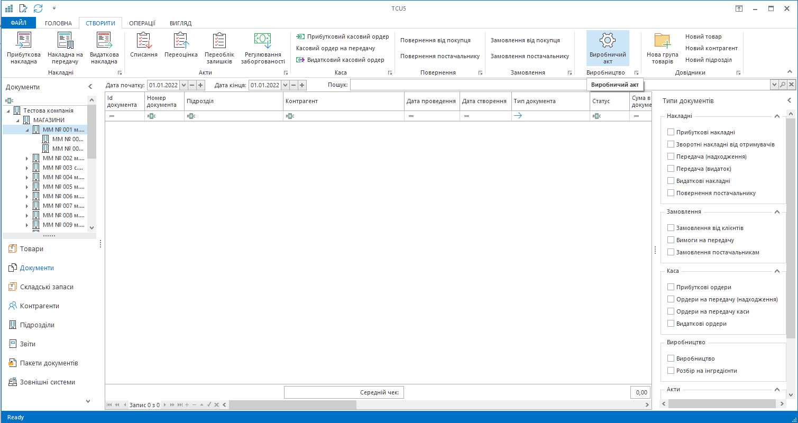Collapse the Типи документів panel
The width and height of the screenshot is (798, 423).
[789, 100]
